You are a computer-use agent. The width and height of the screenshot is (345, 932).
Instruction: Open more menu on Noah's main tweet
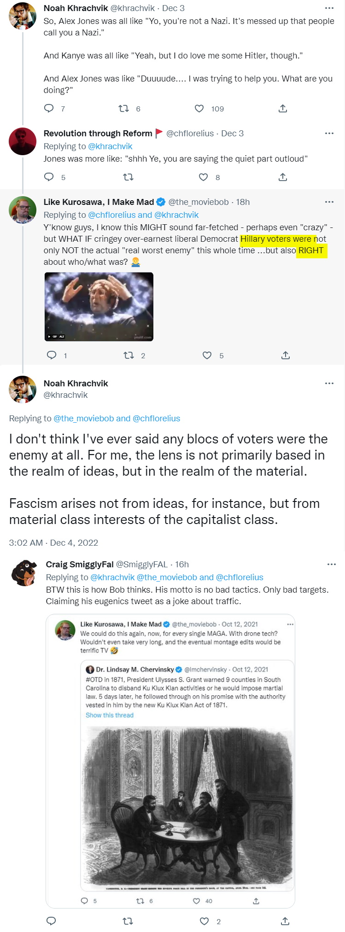tap(329, 383)
